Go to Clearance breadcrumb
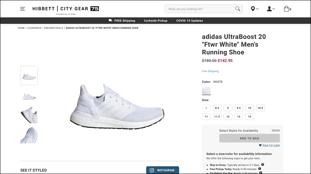The height and width of the screenshot is (174, 311). [x=34, y=28]
